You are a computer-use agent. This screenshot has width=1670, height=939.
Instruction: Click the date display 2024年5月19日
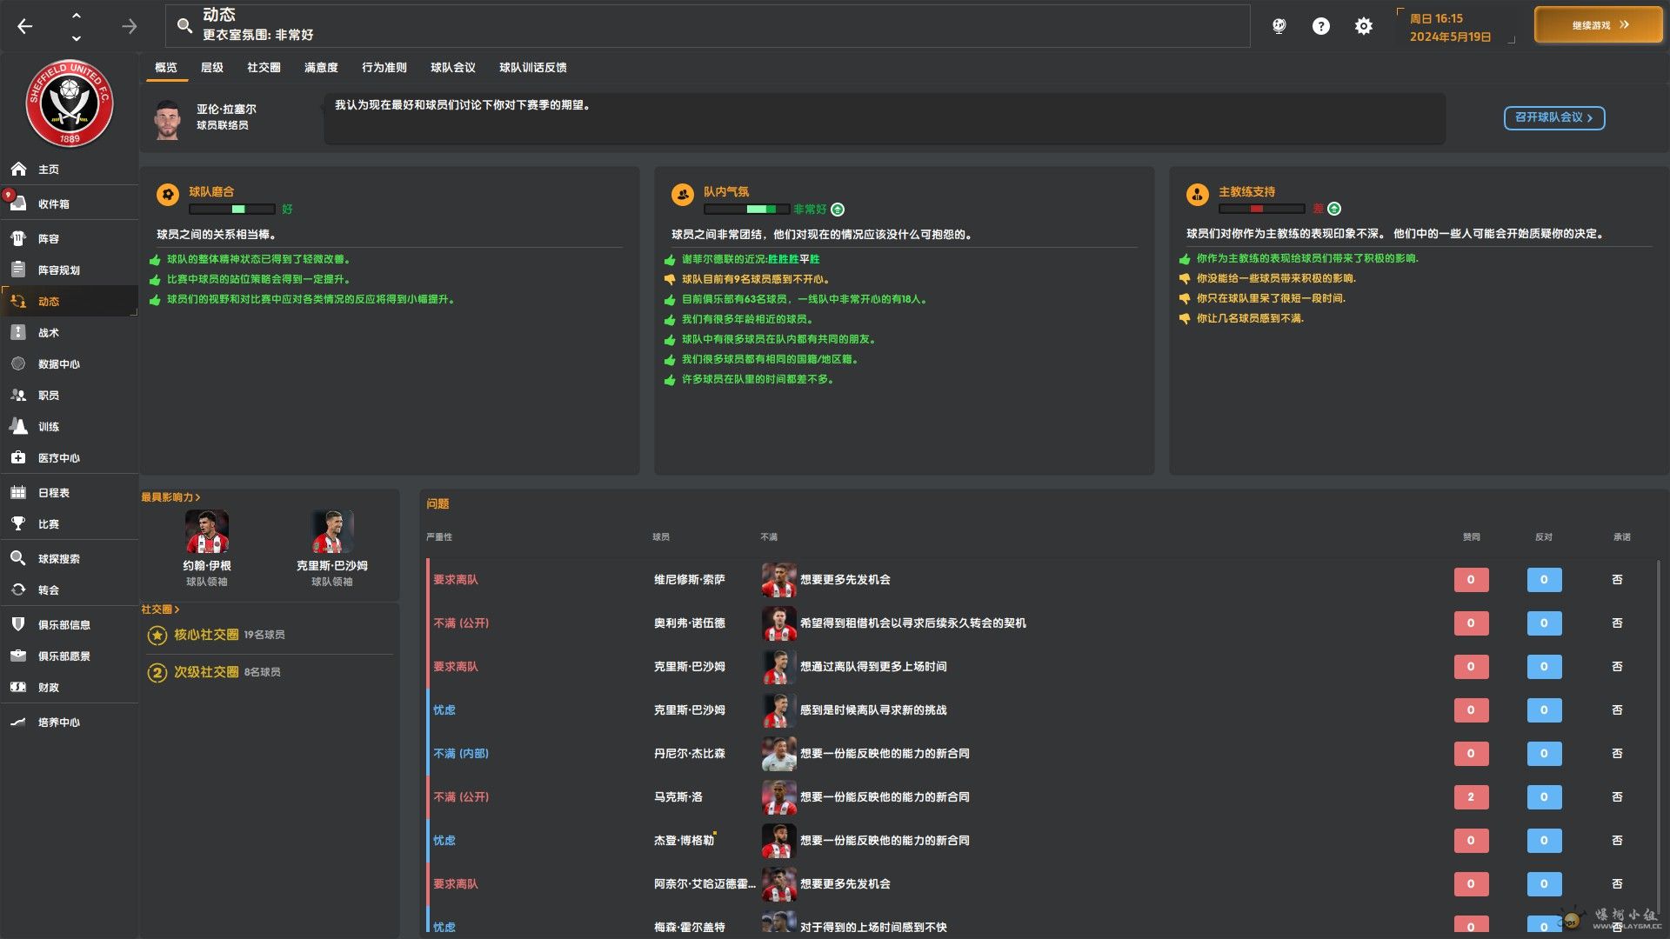click(1450, 37)
